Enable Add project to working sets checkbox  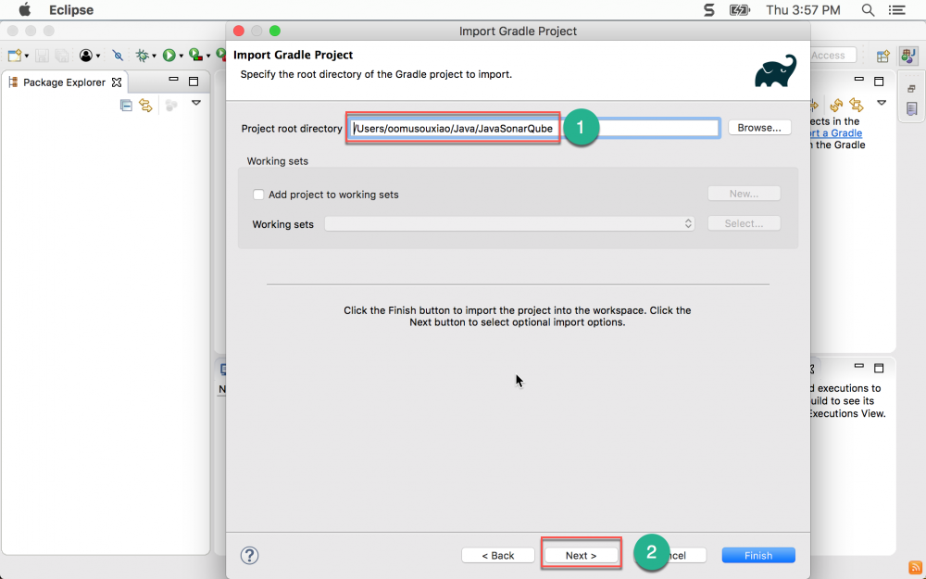coord(258,195)
